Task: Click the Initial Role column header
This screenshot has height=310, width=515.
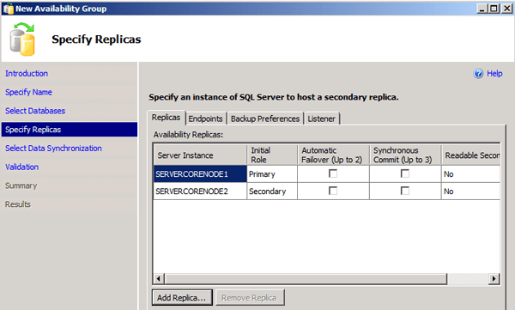Action: click(272, 155)
